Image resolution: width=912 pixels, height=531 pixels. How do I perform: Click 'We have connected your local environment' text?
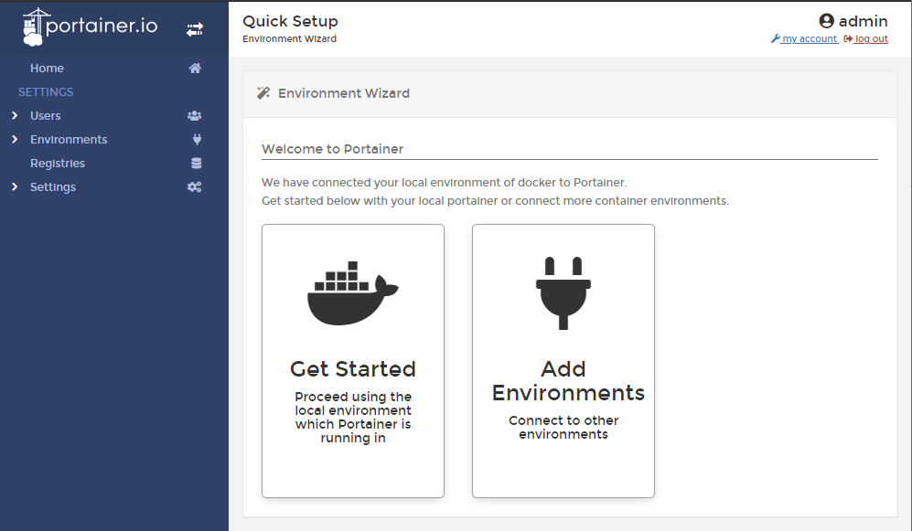click(x=444, y=183)
